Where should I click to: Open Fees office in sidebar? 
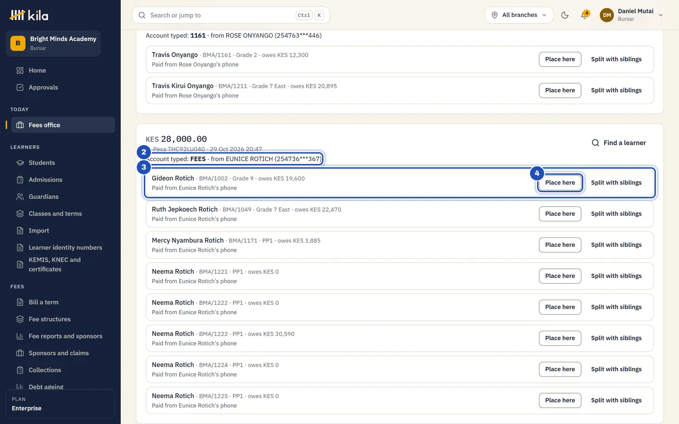(63, 125)
